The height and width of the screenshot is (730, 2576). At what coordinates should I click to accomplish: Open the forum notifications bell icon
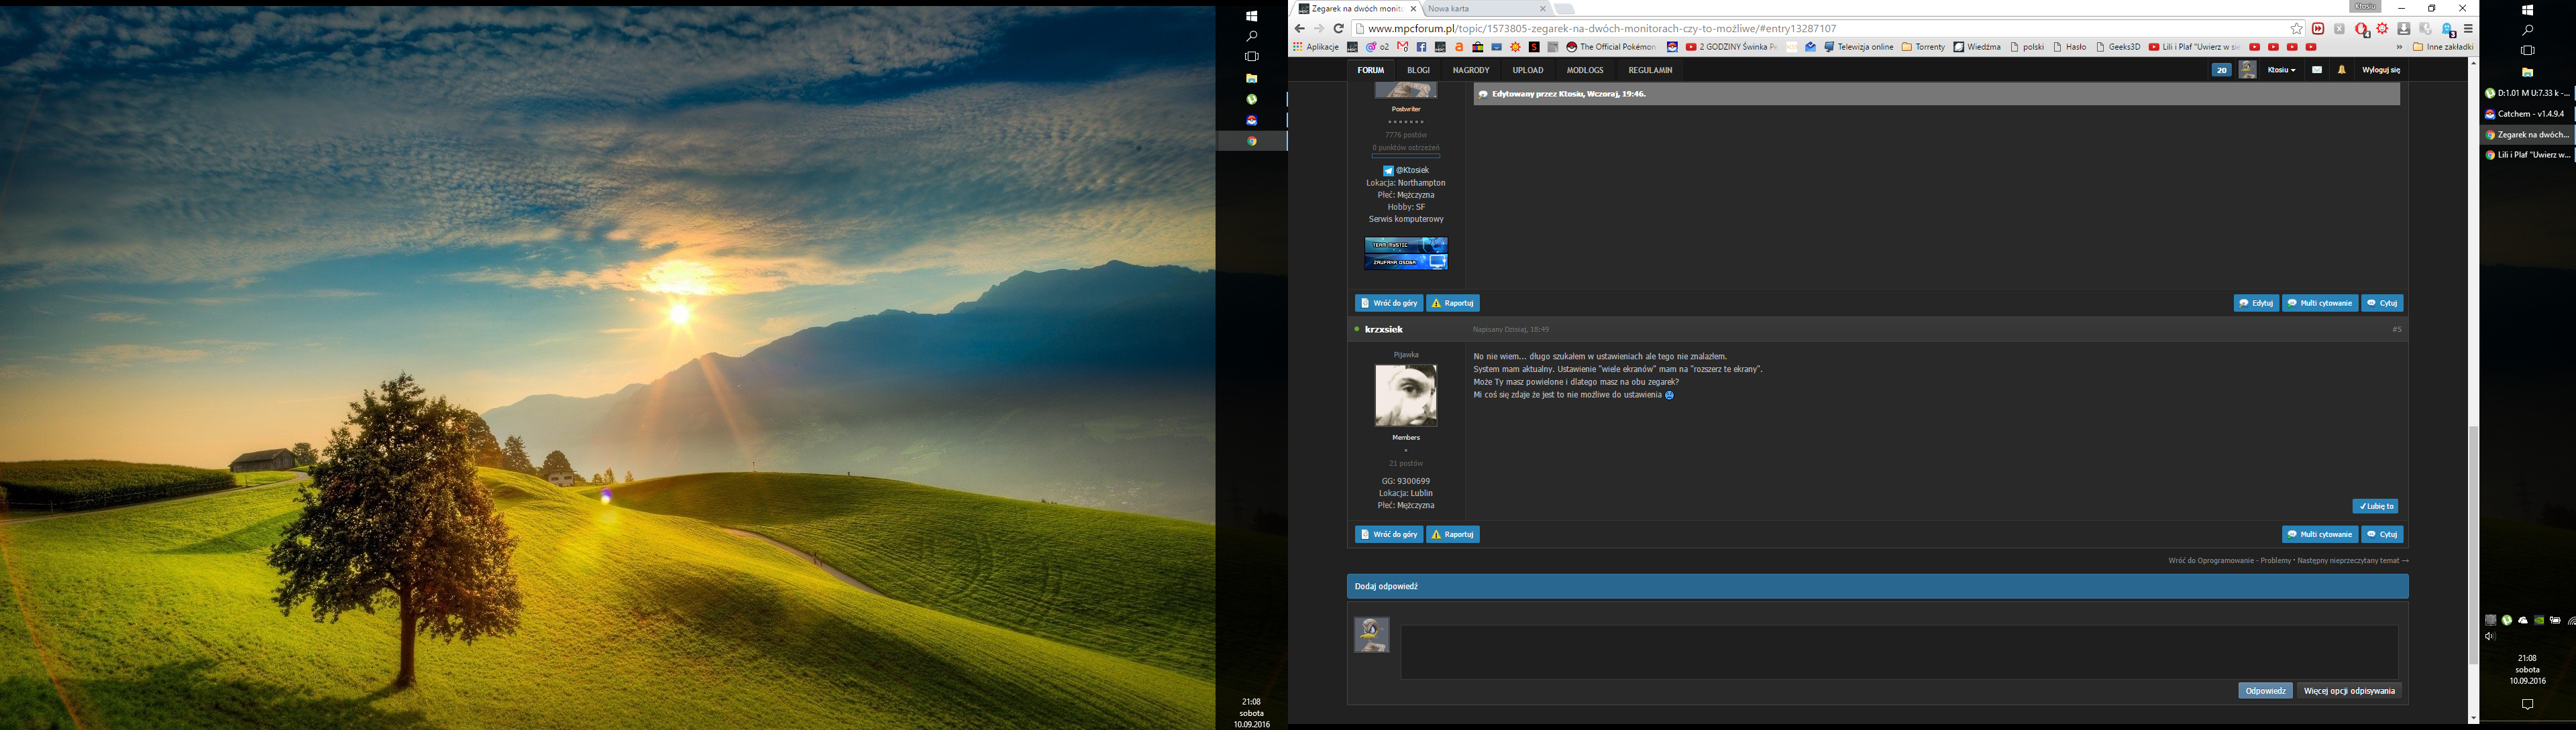coord(2342,70)
